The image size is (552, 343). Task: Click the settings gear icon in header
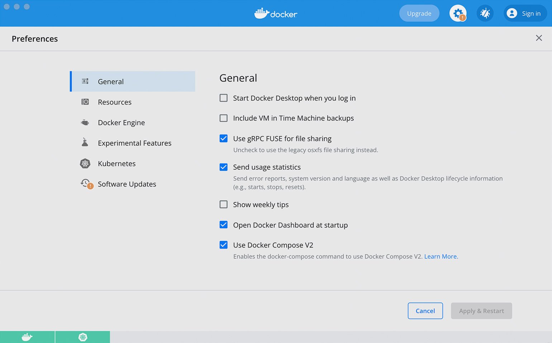click(458, 14)
